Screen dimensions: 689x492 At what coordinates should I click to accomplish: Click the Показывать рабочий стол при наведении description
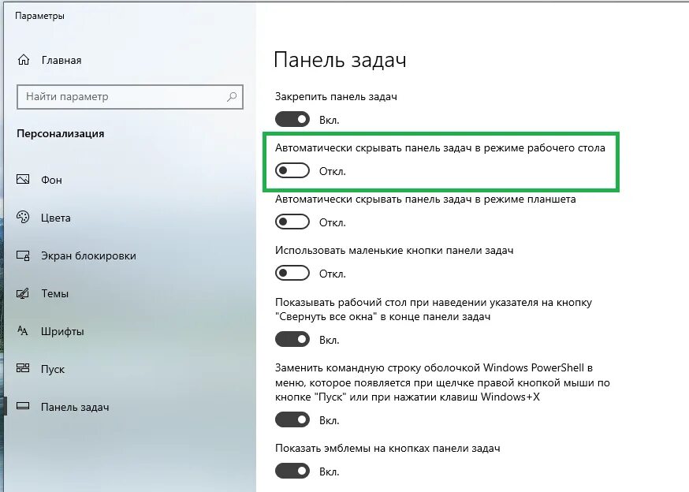(x=434, y=309)
